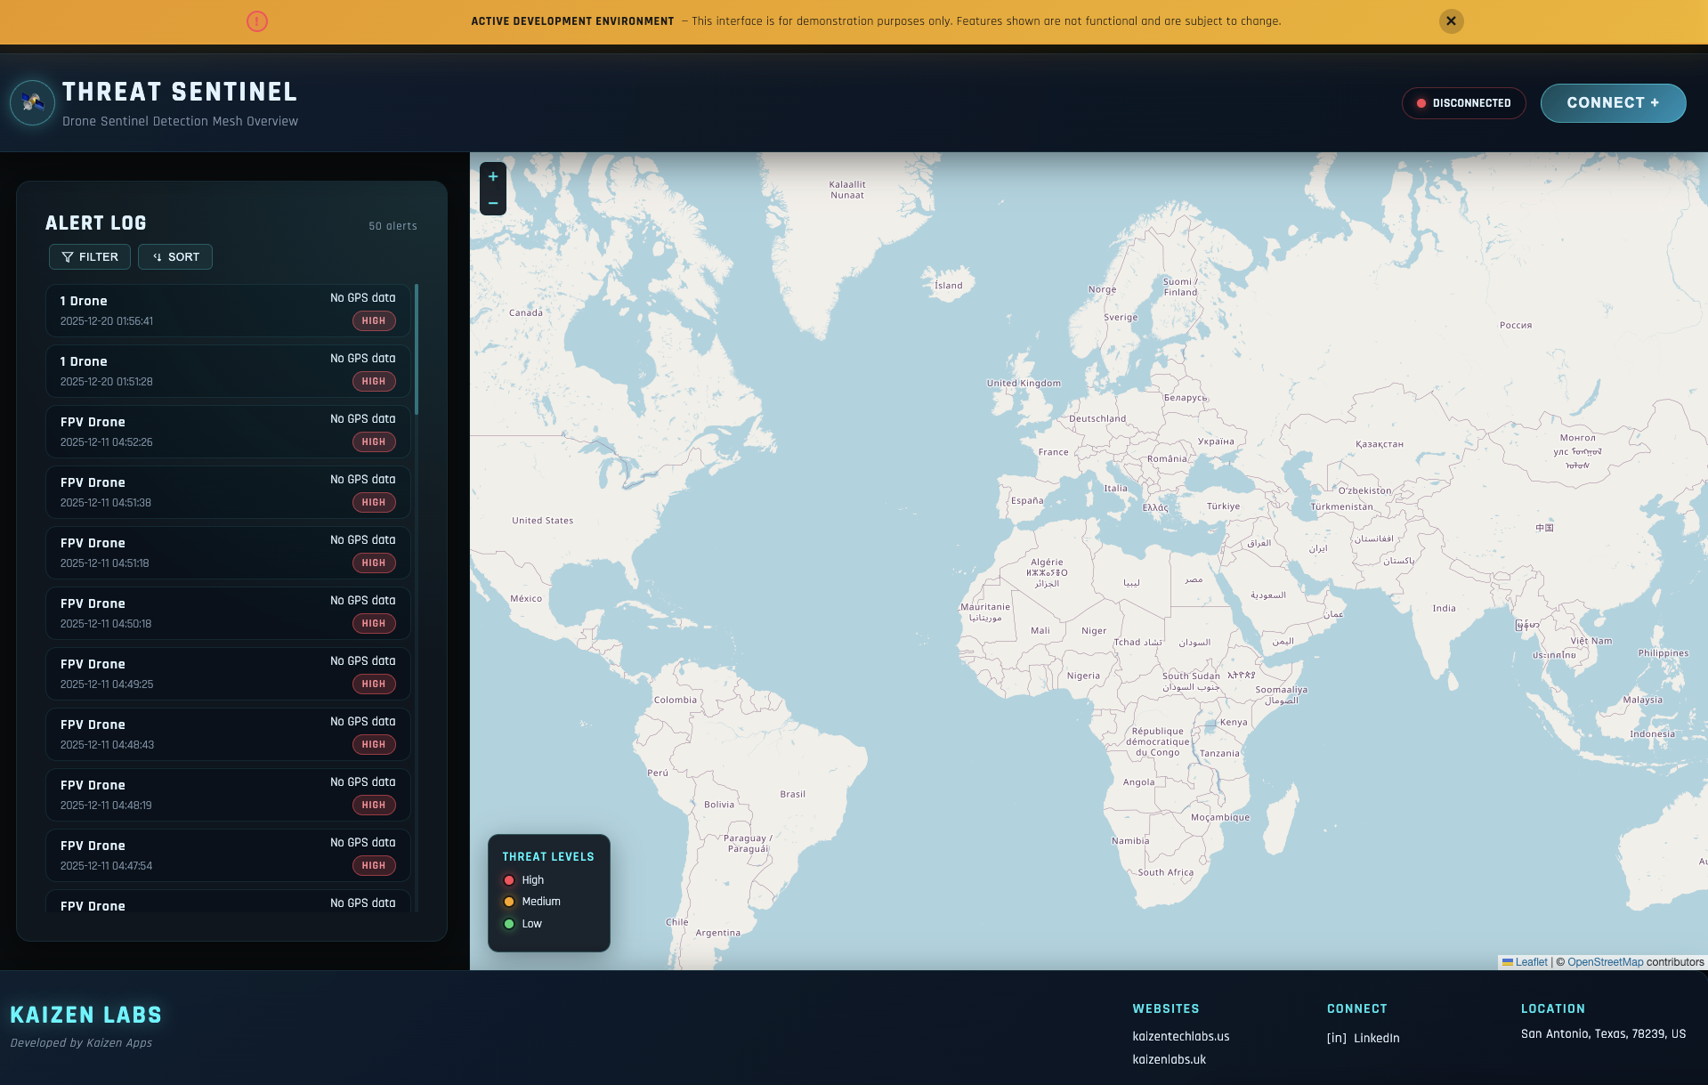Click the warning icon in the banner
1708x1085 pixels.
(257, 21)
